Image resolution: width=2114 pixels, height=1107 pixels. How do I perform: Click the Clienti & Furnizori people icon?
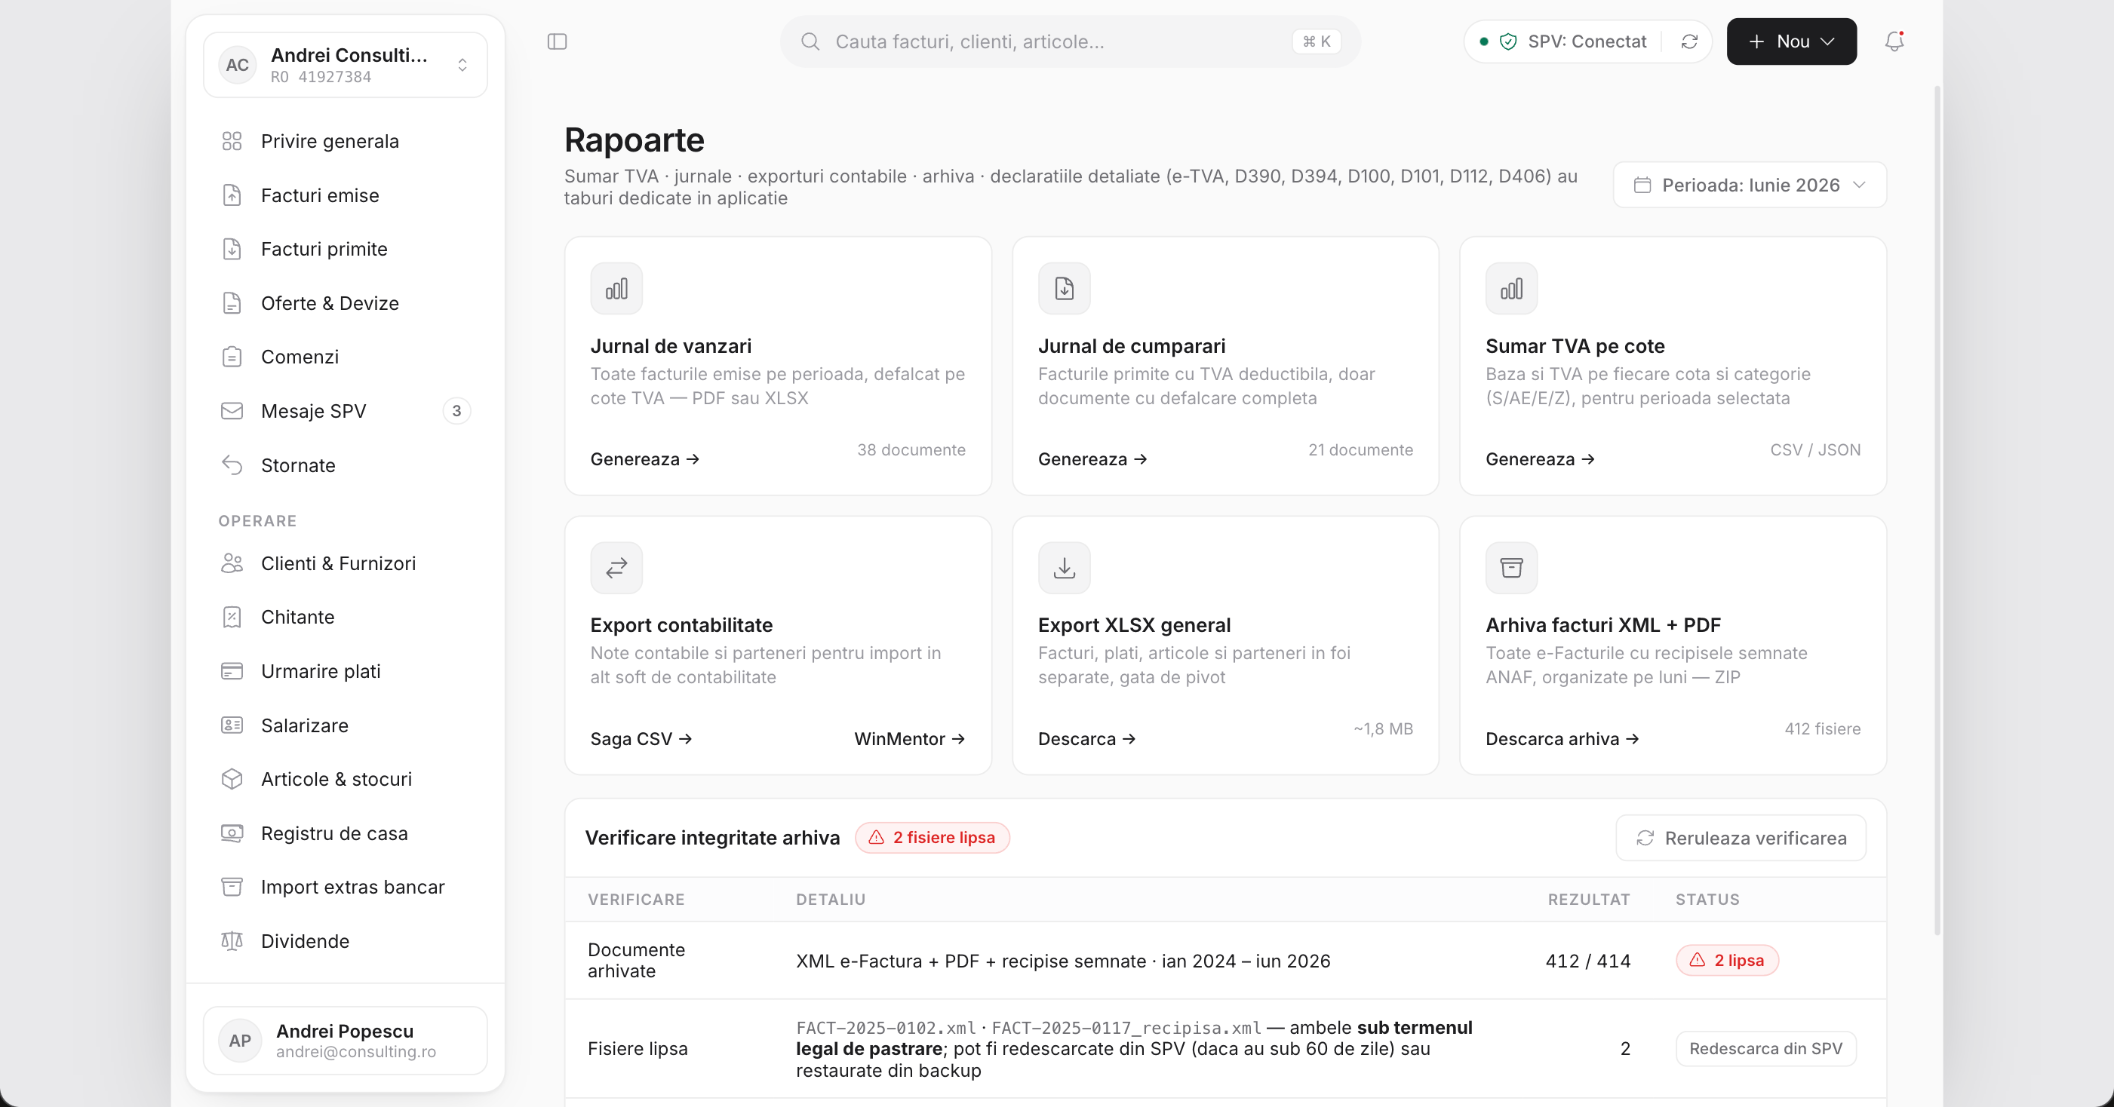232,563
